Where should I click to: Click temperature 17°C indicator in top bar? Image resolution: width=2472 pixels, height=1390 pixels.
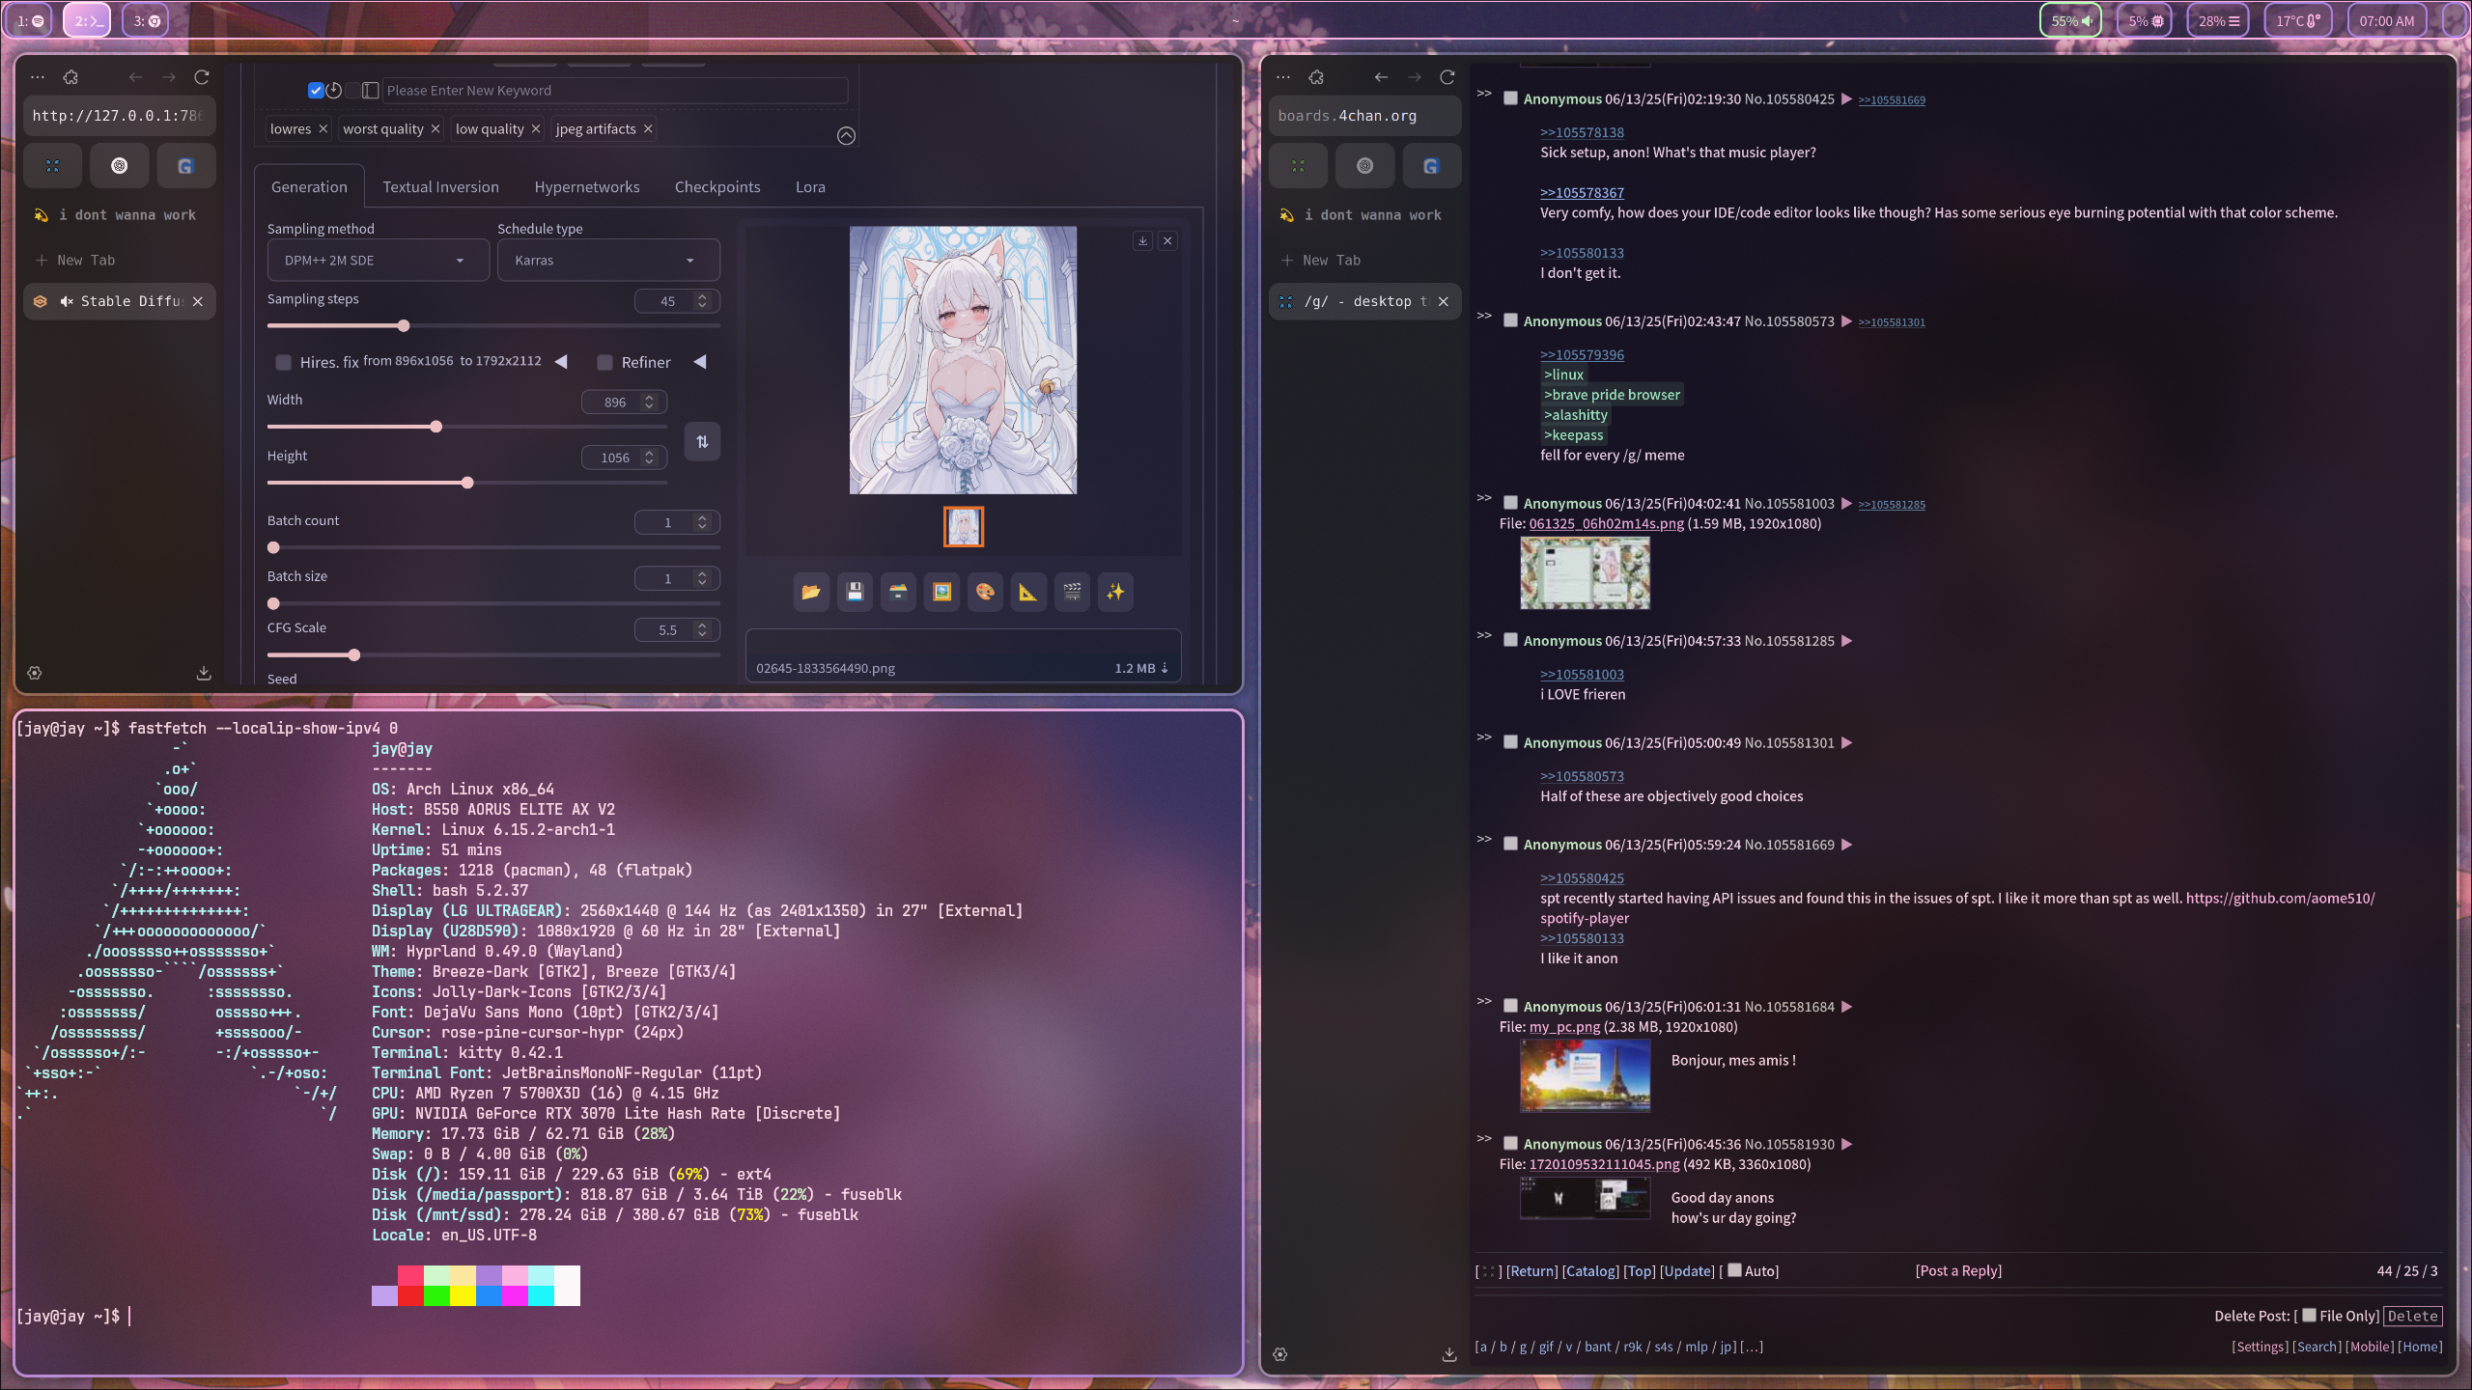click(2297, 20)
